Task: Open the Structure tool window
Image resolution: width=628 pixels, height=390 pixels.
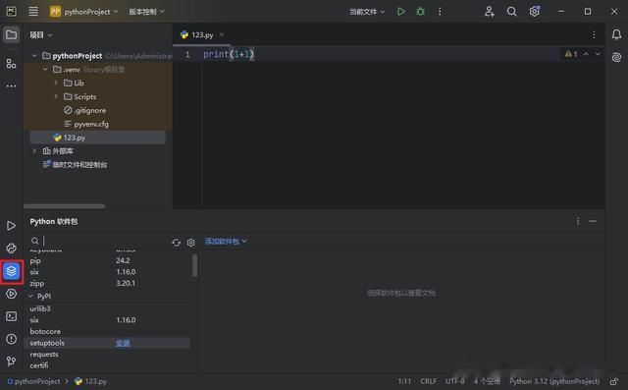Action: click(x=11, y=63)
